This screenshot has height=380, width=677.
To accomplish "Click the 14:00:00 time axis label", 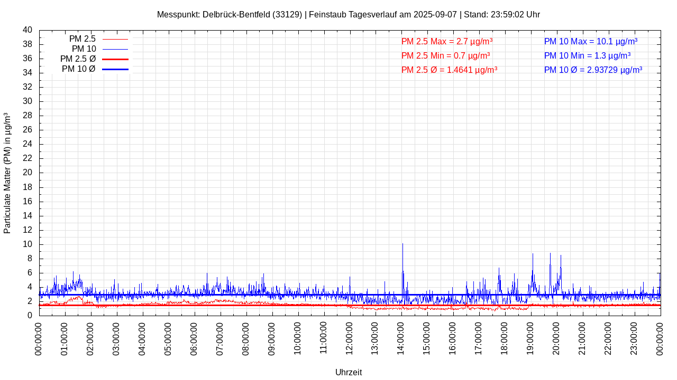I will (401, 338).
